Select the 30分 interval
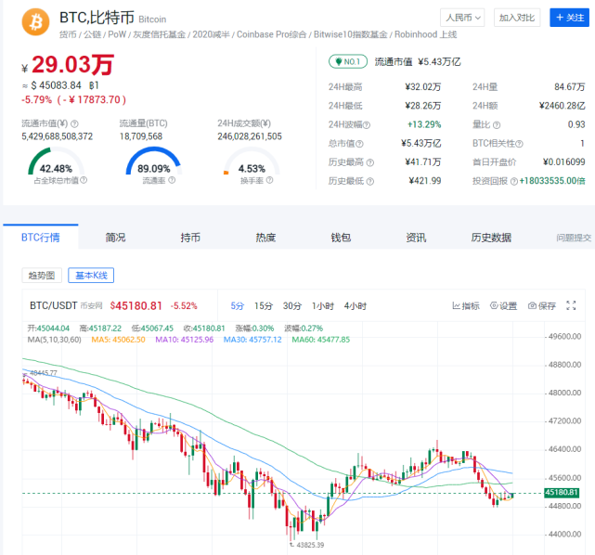Viewport: 595px width, 555px height. pos(292,305)
